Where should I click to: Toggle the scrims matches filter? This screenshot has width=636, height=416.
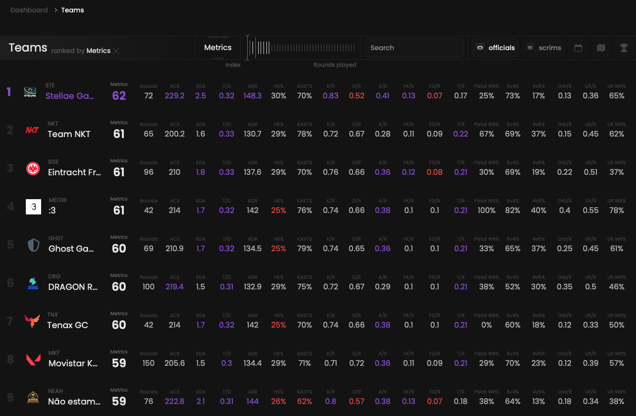544,48
